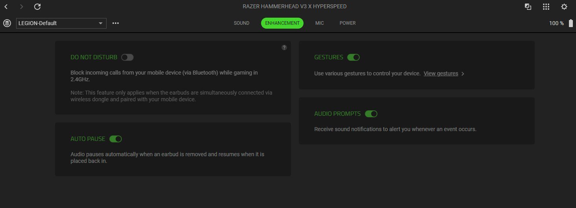Open the Mic tab
The height and width of the screenshot is (208, 576).
point(320,23)
